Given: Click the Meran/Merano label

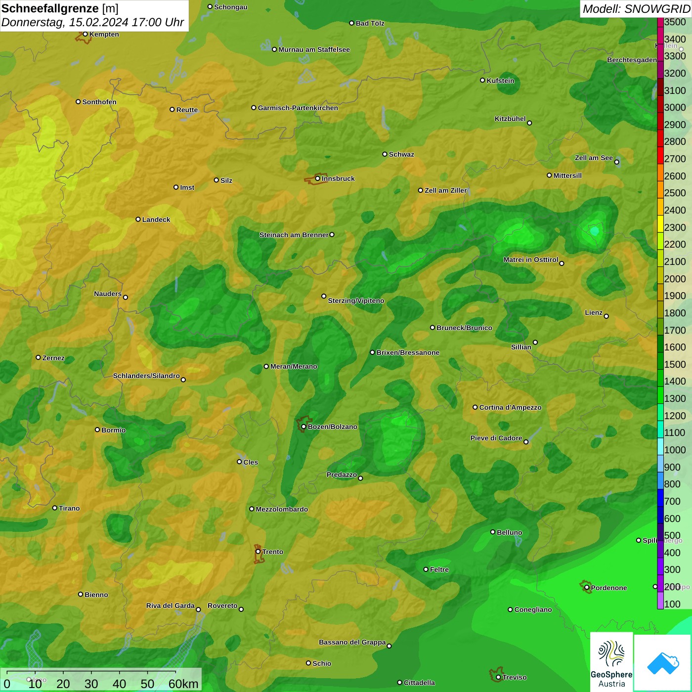Looking at the screenshot, I should tap(294, 366).
